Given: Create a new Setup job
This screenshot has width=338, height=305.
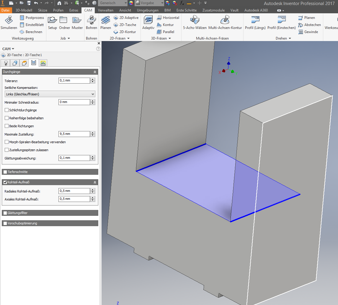Looking at the screenshot, I should (52, 22).
